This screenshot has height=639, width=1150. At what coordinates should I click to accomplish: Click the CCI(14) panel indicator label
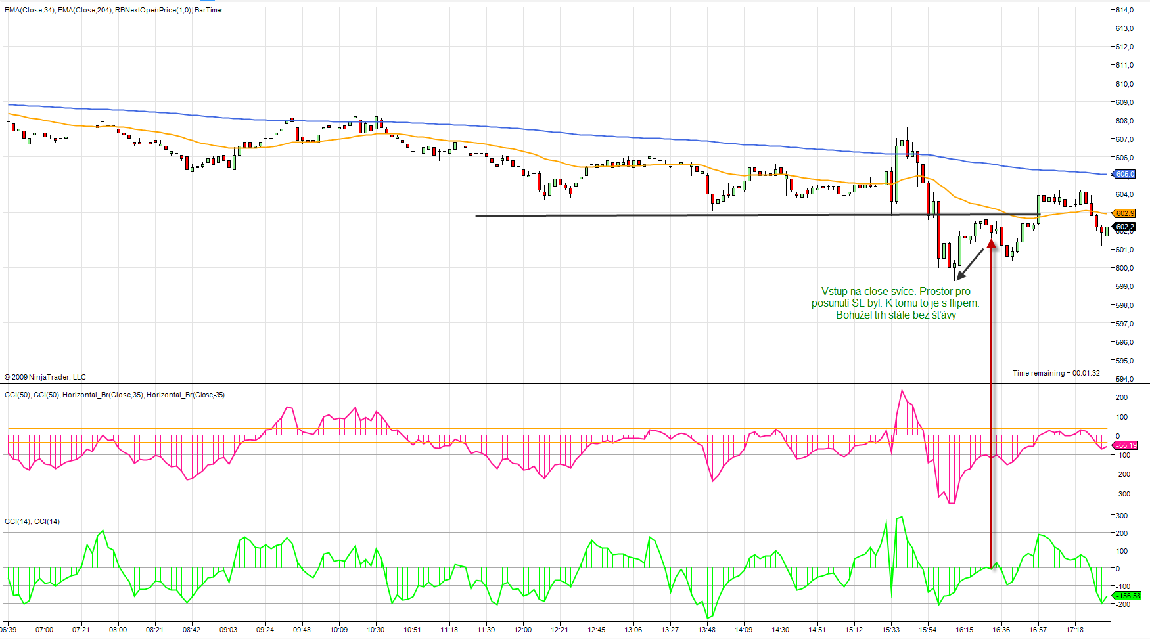pyautogui.click(x=18, y=521)
